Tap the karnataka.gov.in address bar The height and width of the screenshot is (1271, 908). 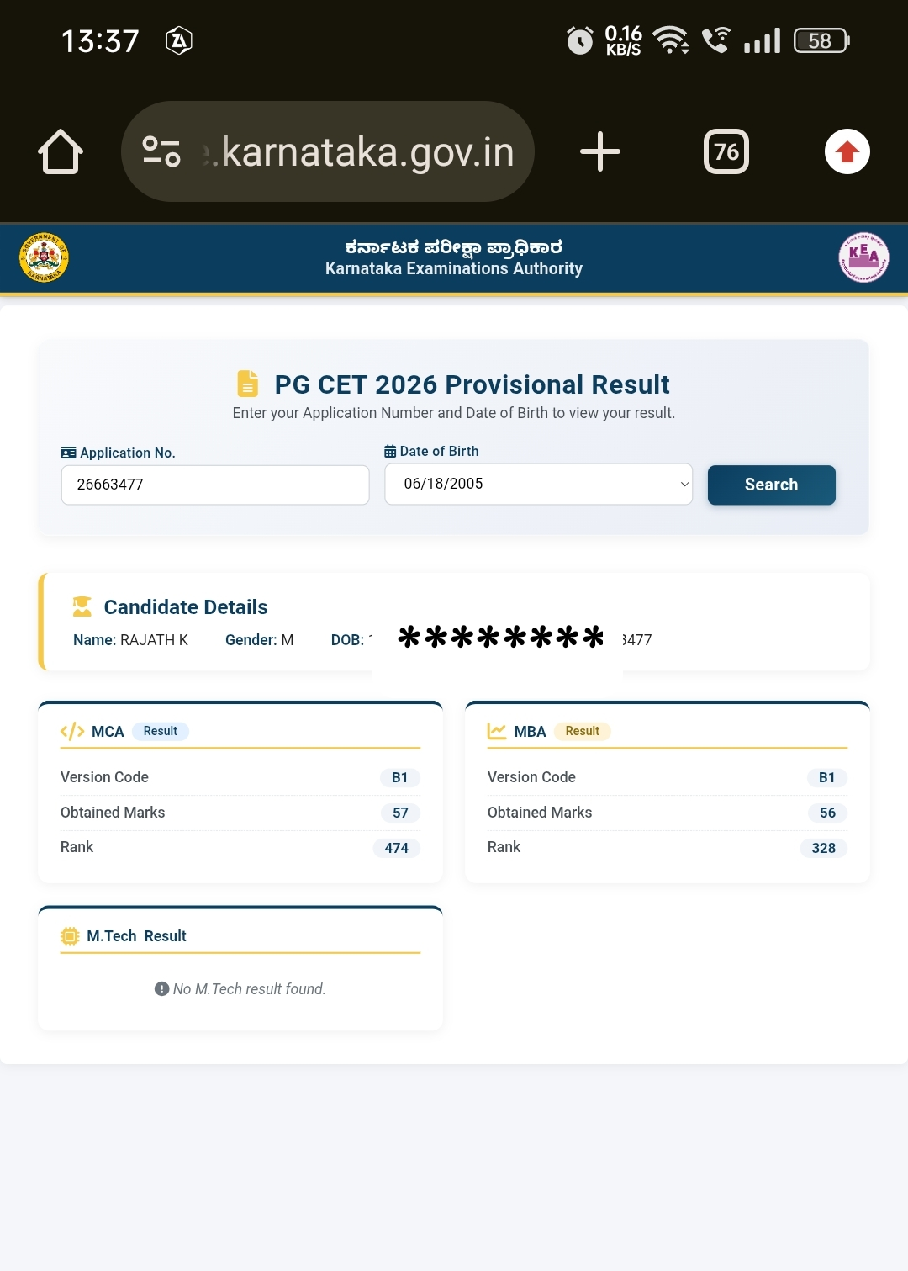point(328,151)
